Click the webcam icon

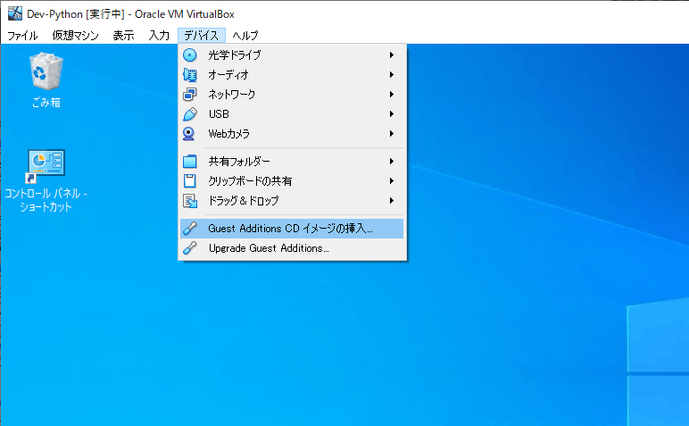(189, 134)
